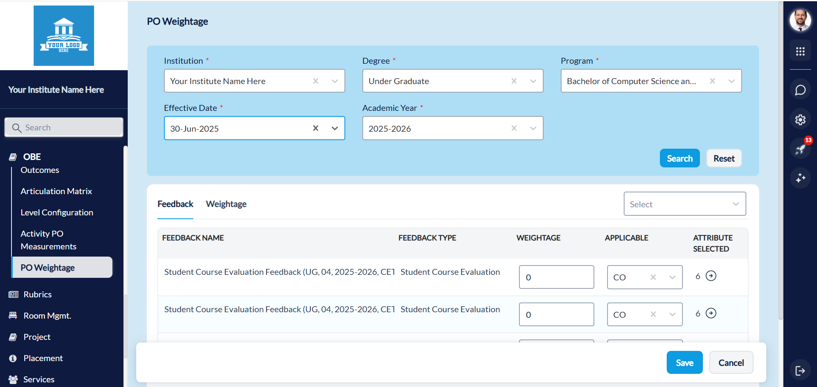Click the sparkle AI assistant icon
The image size is (817, 387).
pos(800,178)
